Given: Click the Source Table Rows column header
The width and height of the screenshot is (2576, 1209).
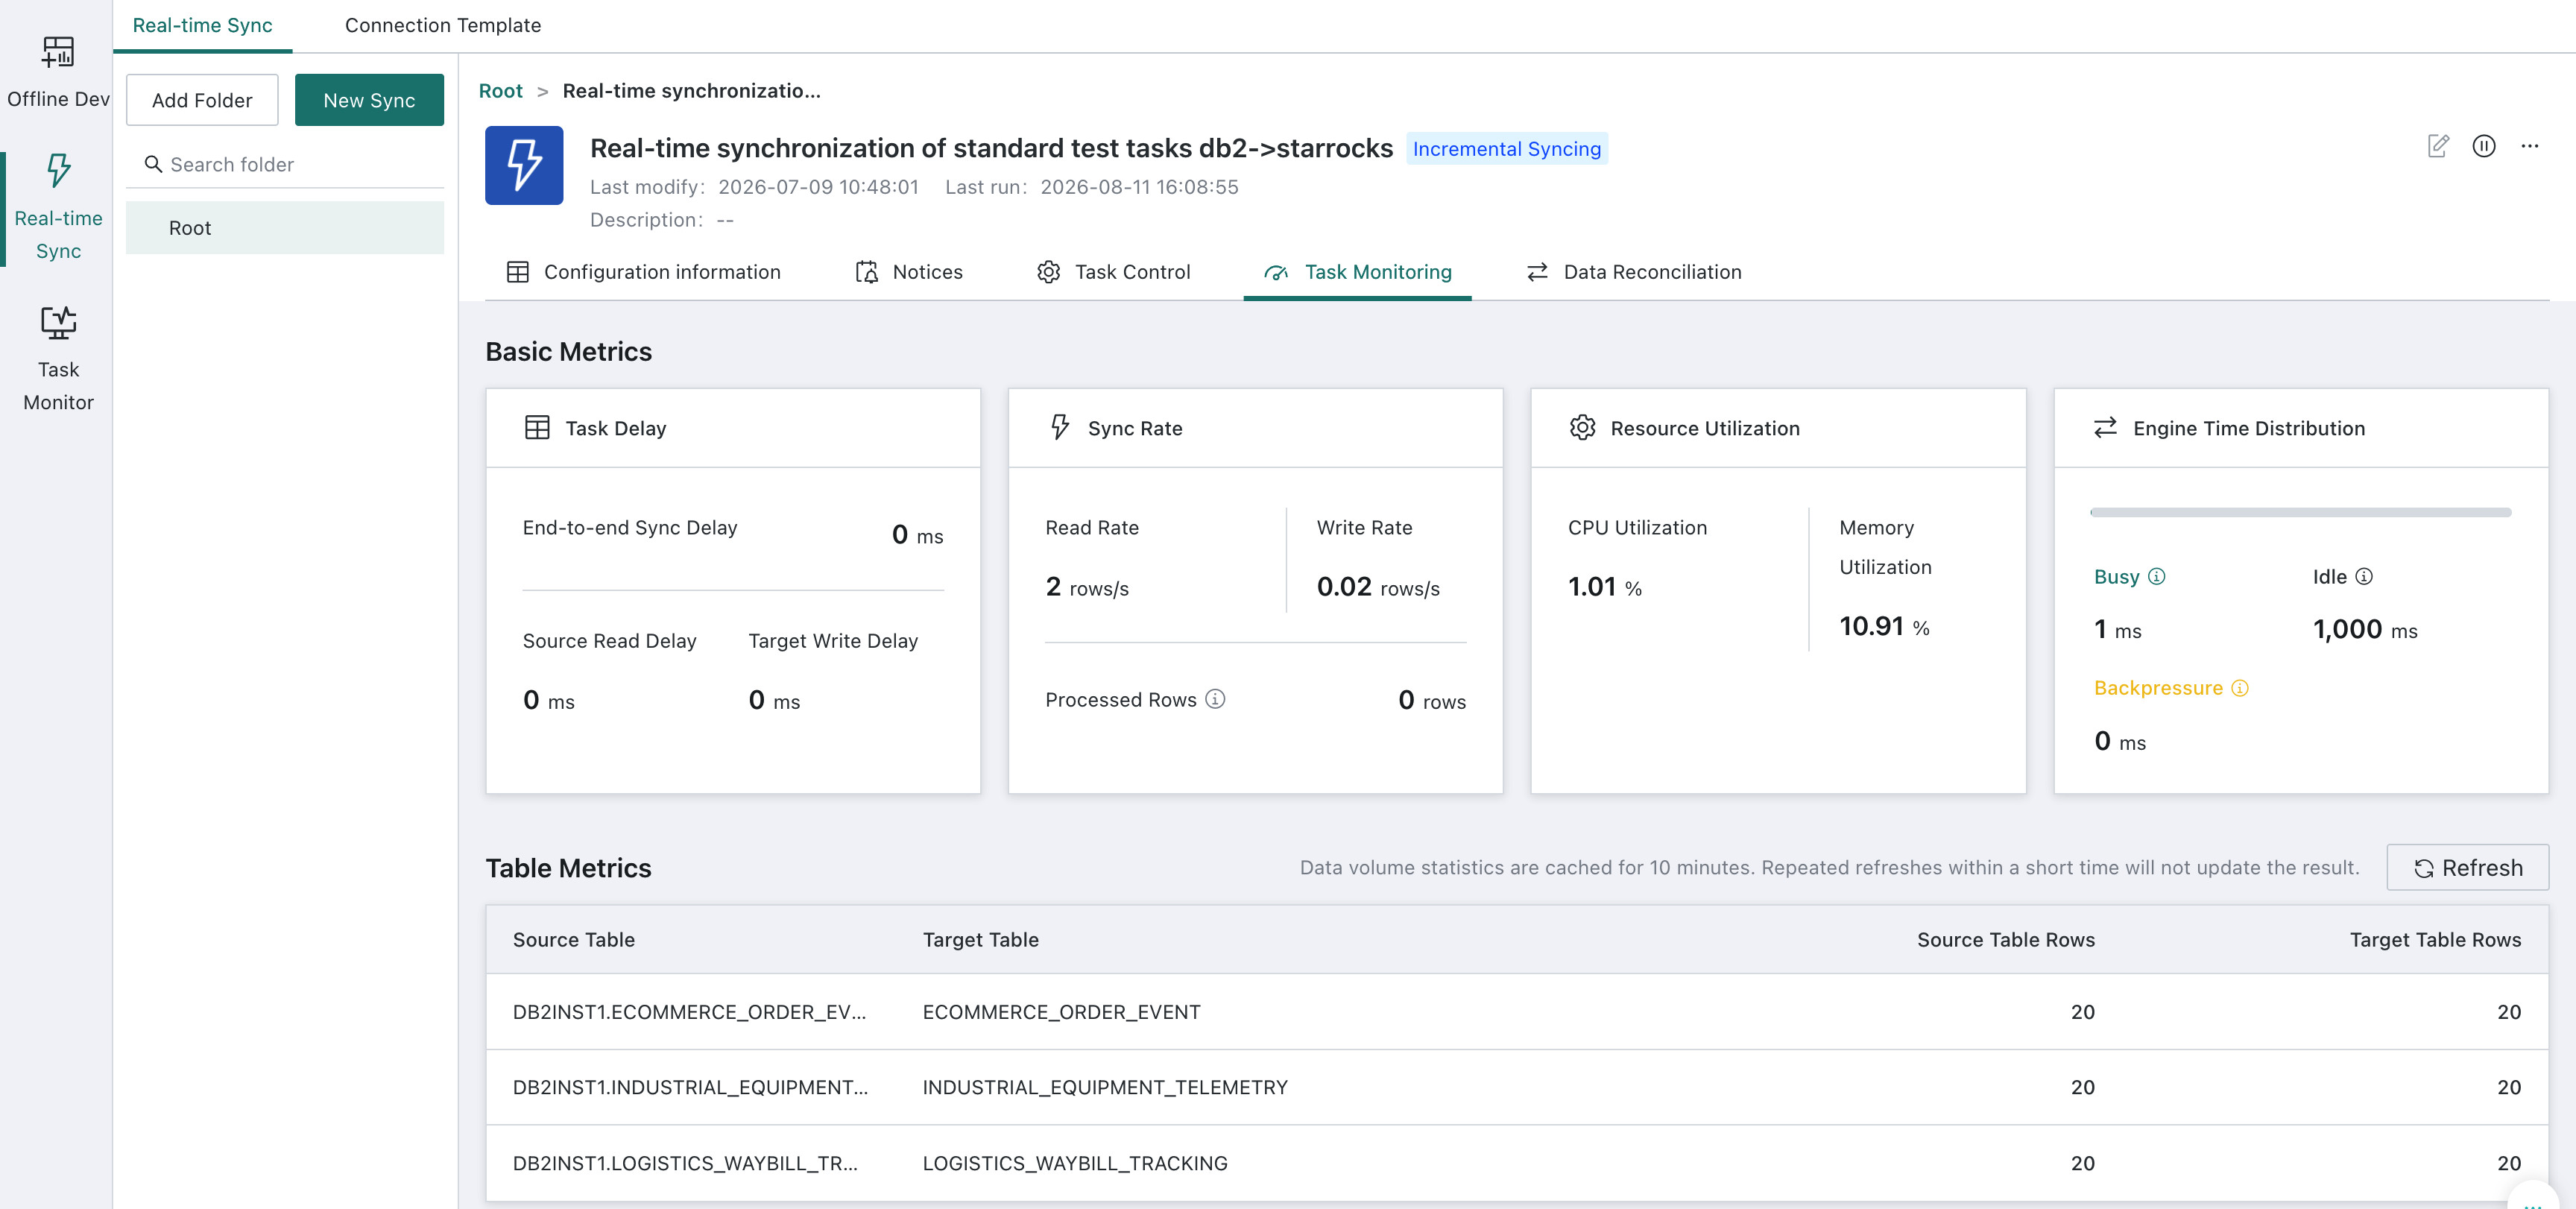Looking at the screenshot, I should pyautogui.click(x=2006, y=940).
